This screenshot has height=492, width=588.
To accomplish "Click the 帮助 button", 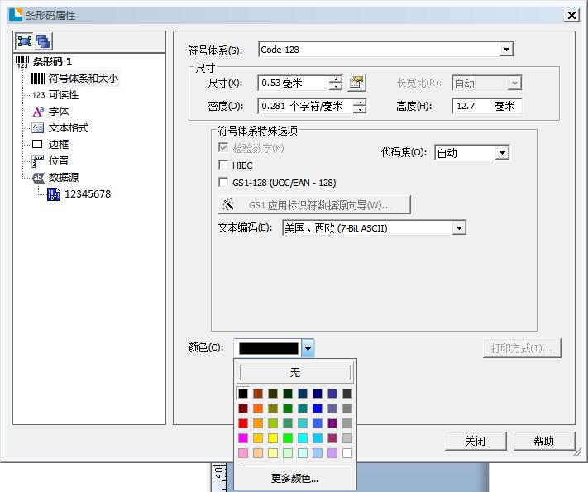I will (x=543, y=441).
